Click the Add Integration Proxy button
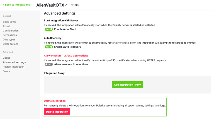 click(127, 85)
